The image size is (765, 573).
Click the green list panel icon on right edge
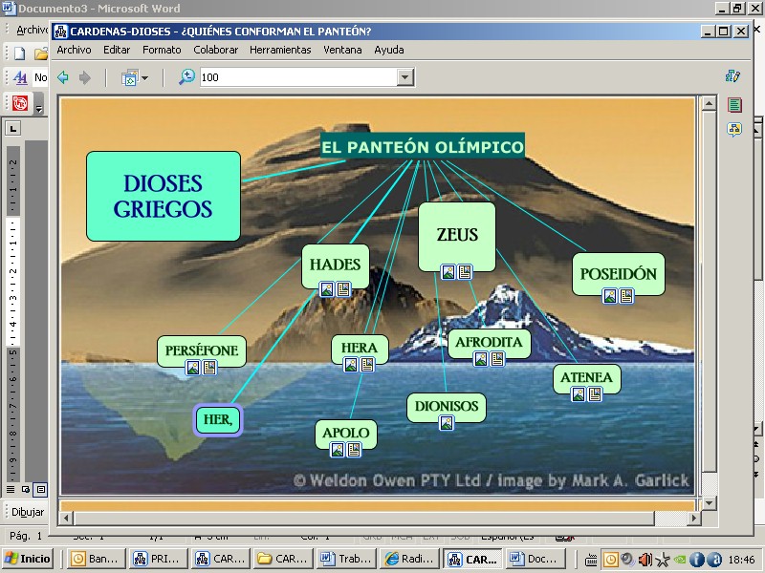click(x=734, y=105)
